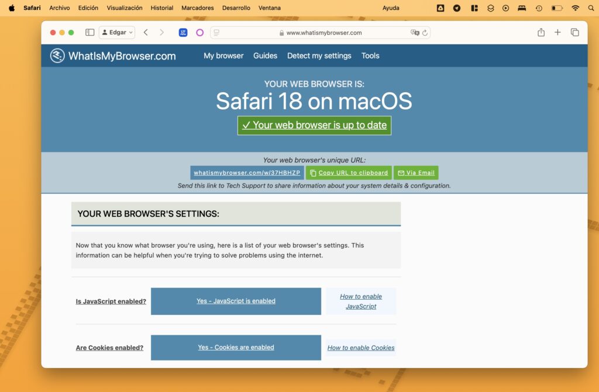Open a new tab with plus icon

tap(557, 33)
